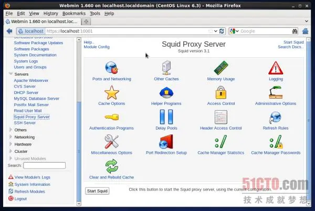This screenshot has width=315, height=211.
Task: Click the System Information house icon
Action: pos(10,184)
